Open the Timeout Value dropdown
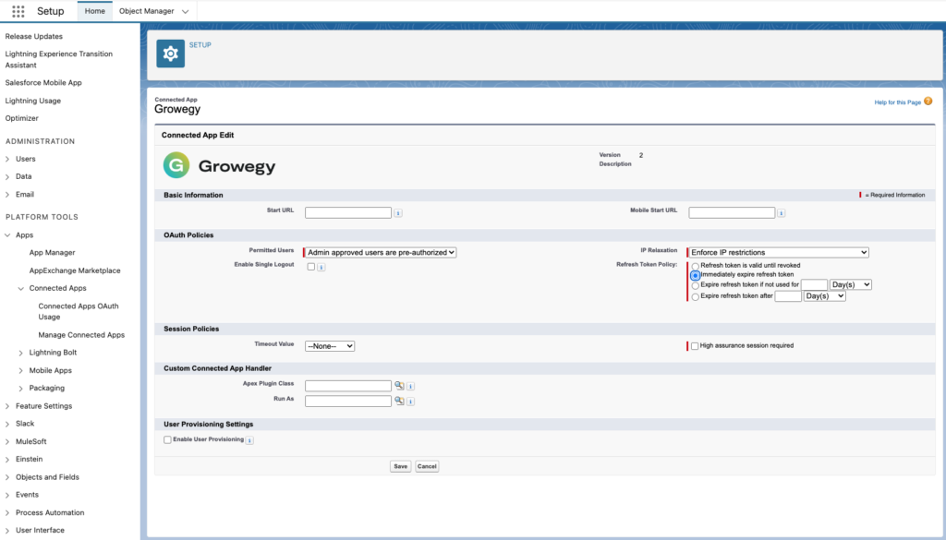Screen dimensions: 946x540 click(330, 346)
